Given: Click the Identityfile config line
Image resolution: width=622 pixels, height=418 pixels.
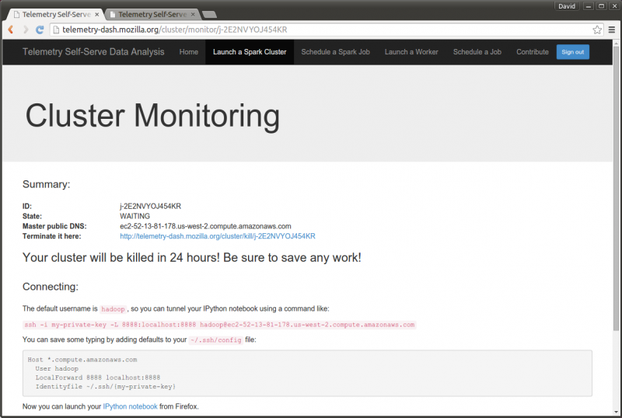Looking at the screenshot, I should click(106, 386).
